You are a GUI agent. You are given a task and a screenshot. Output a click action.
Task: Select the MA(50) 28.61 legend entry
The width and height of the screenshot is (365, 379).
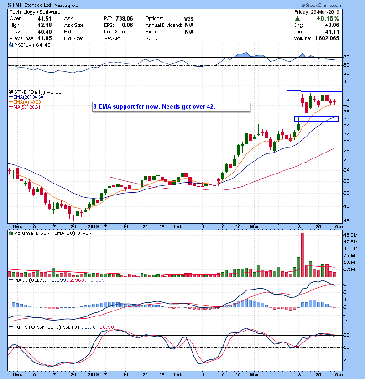(x=25, y=107)
